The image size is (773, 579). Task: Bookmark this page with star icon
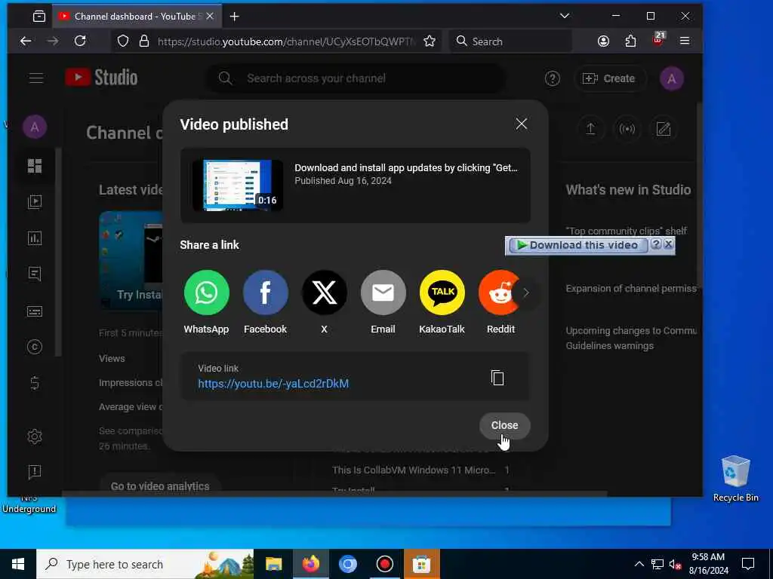click(x=430, y=41)
